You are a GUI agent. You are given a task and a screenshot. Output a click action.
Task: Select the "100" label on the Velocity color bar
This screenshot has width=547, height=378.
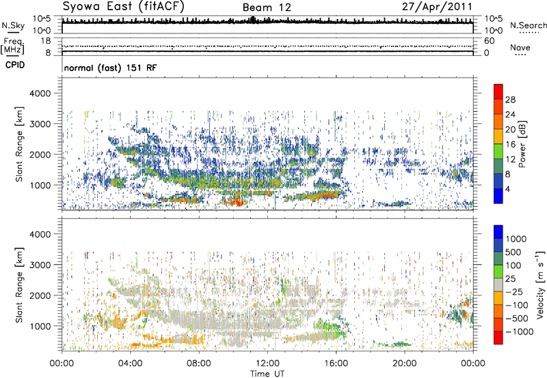click(x=513, y=265)
